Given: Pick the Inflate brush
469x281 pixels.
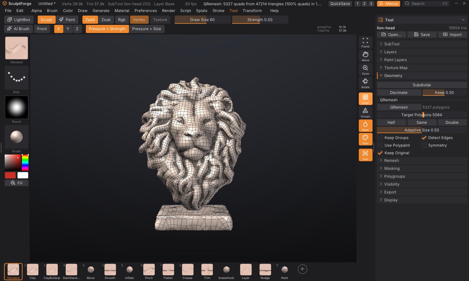Looking at the screenshot, I should pos(129,271).
